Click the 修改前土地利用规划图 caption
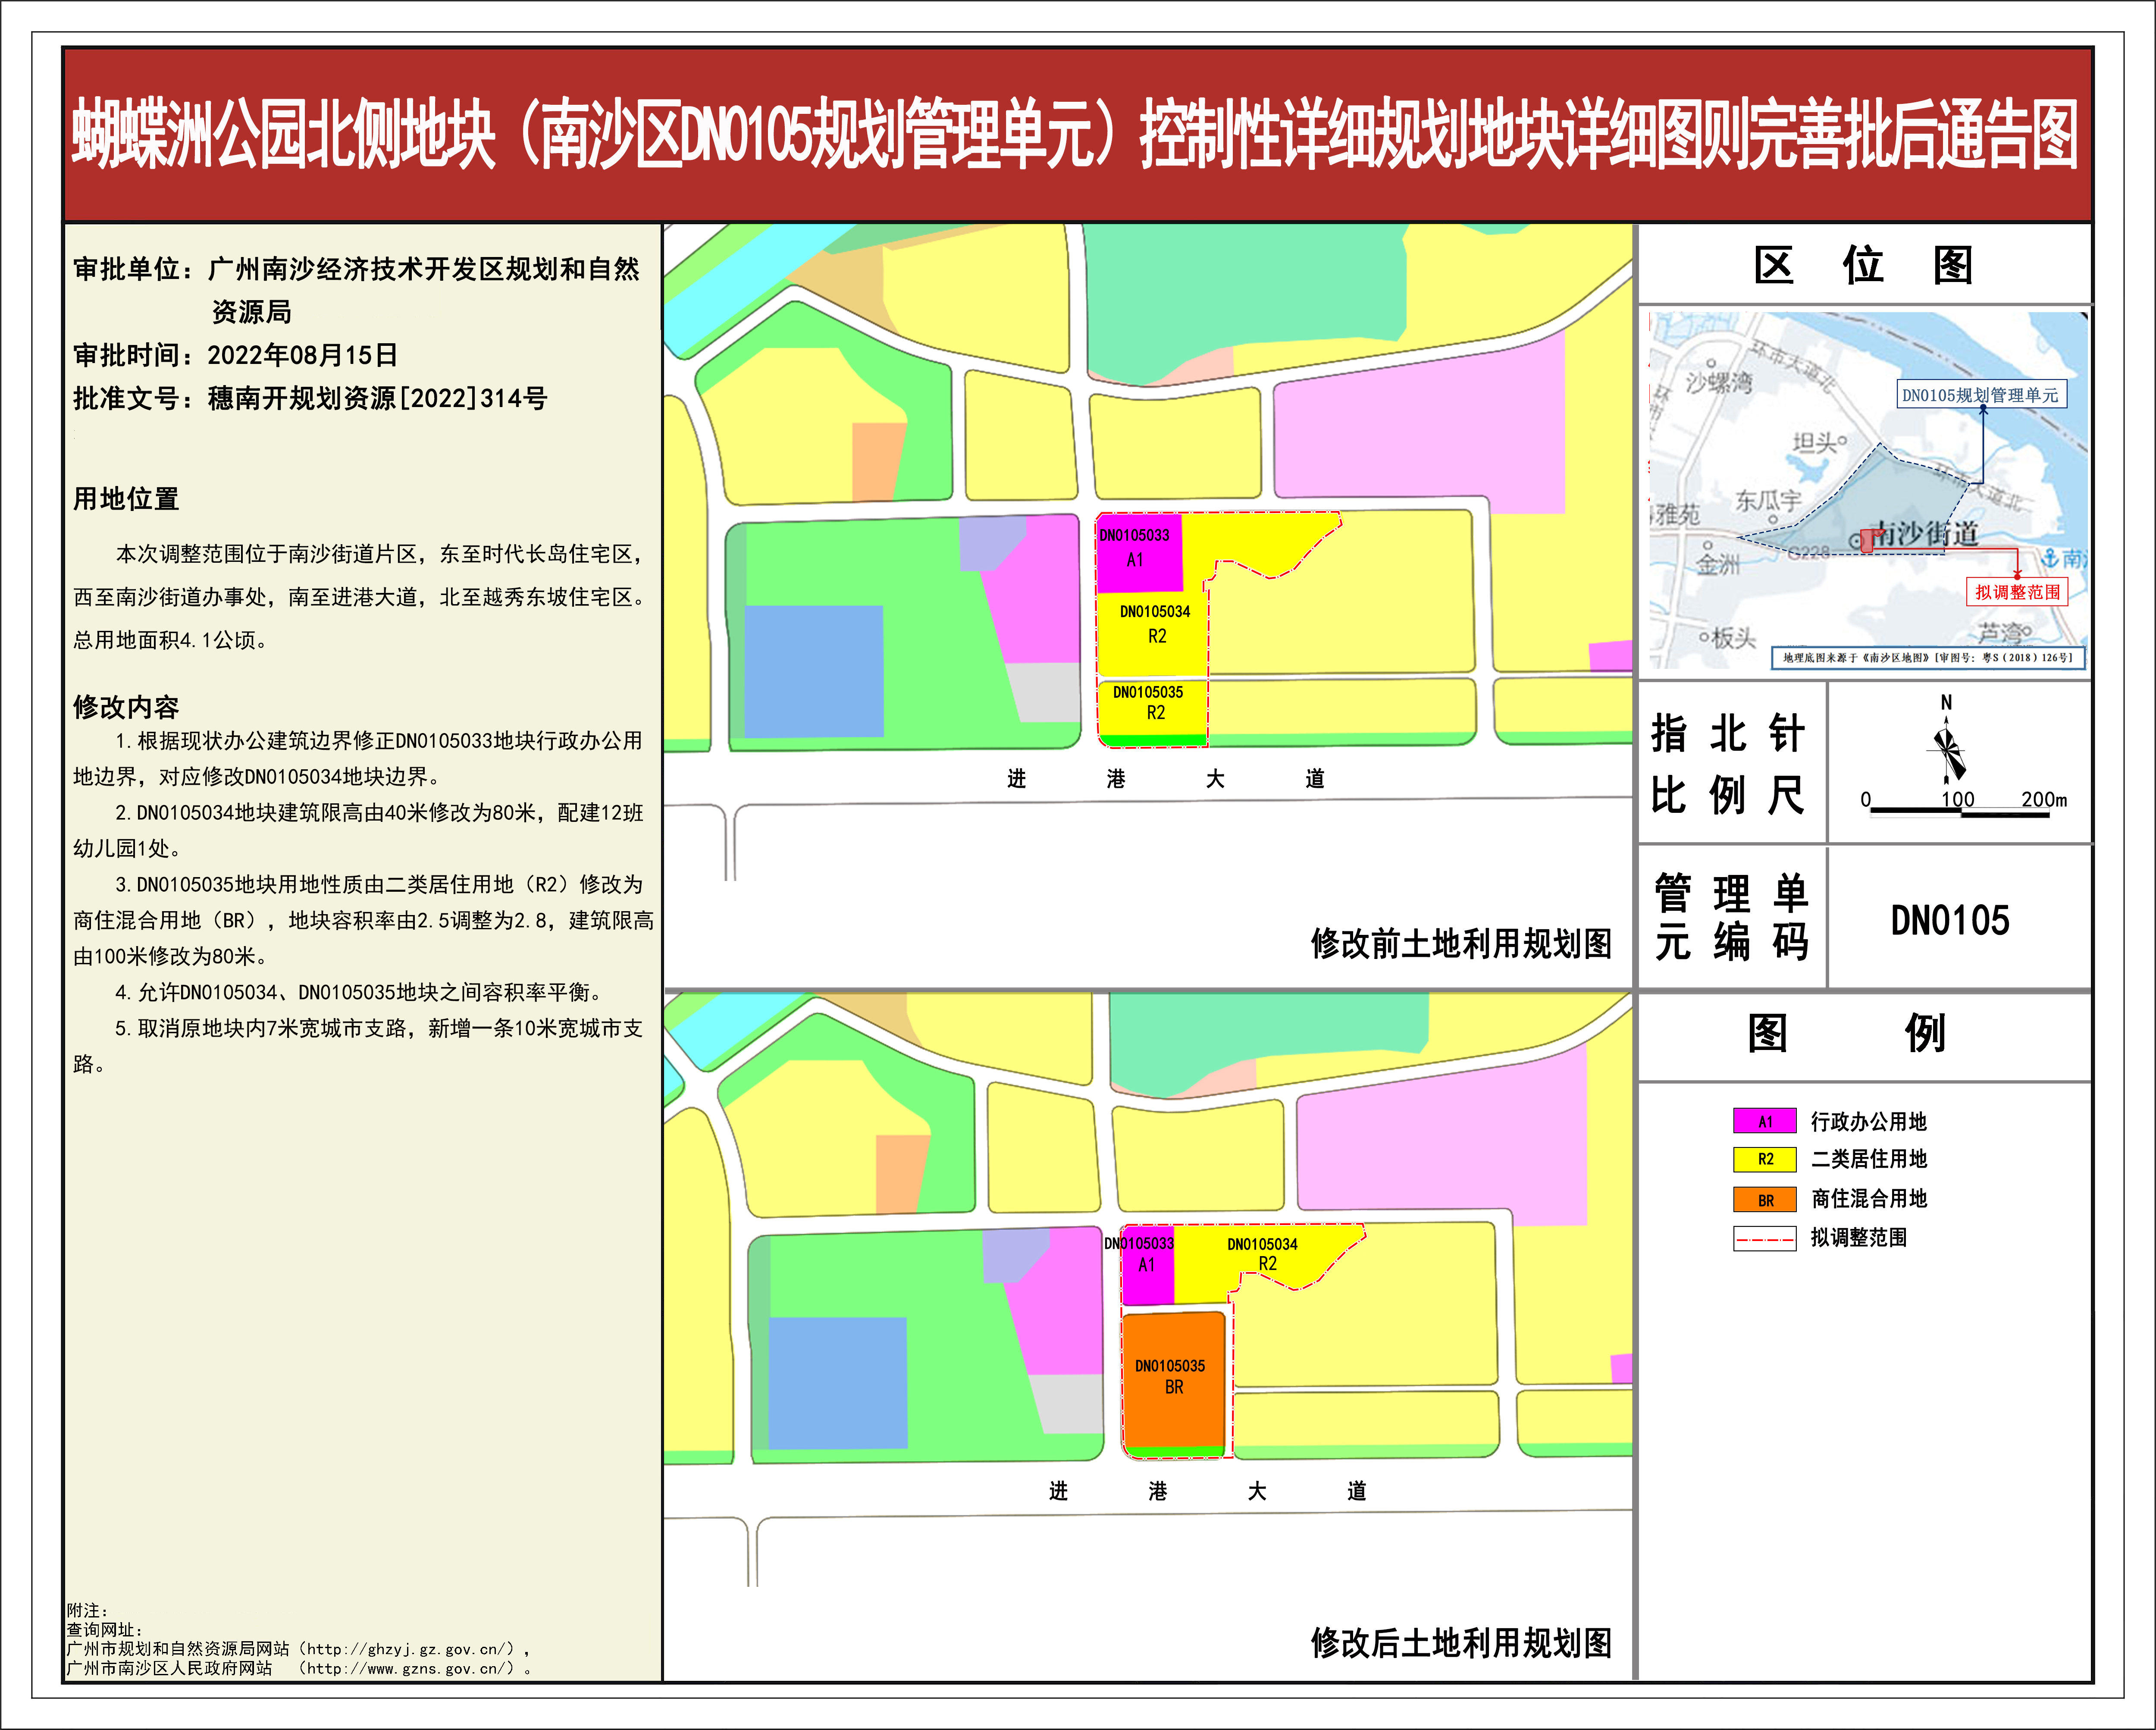This screenshot has width=2156, height=1730. coord(1461,943)
